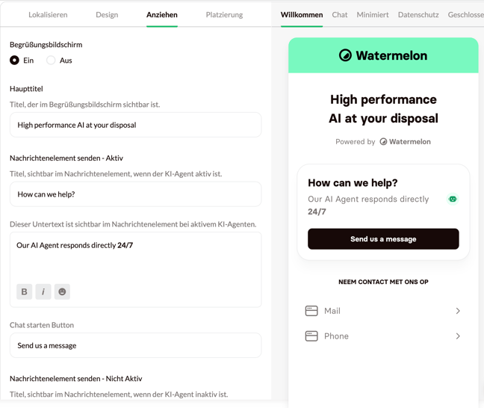Switch to the Design tab

click(107, 15)
